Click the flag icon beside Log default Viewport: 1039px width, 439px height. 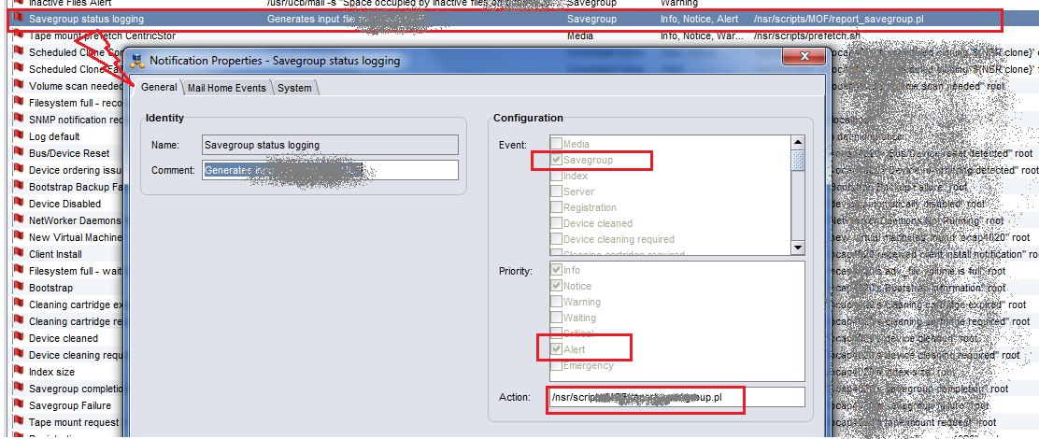19,136
